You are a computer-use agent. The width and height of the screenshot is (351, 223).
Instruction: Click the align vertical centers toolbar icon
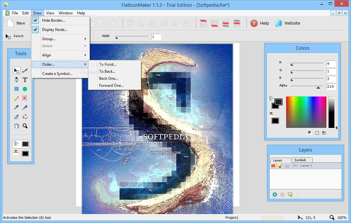pos(175,23)
